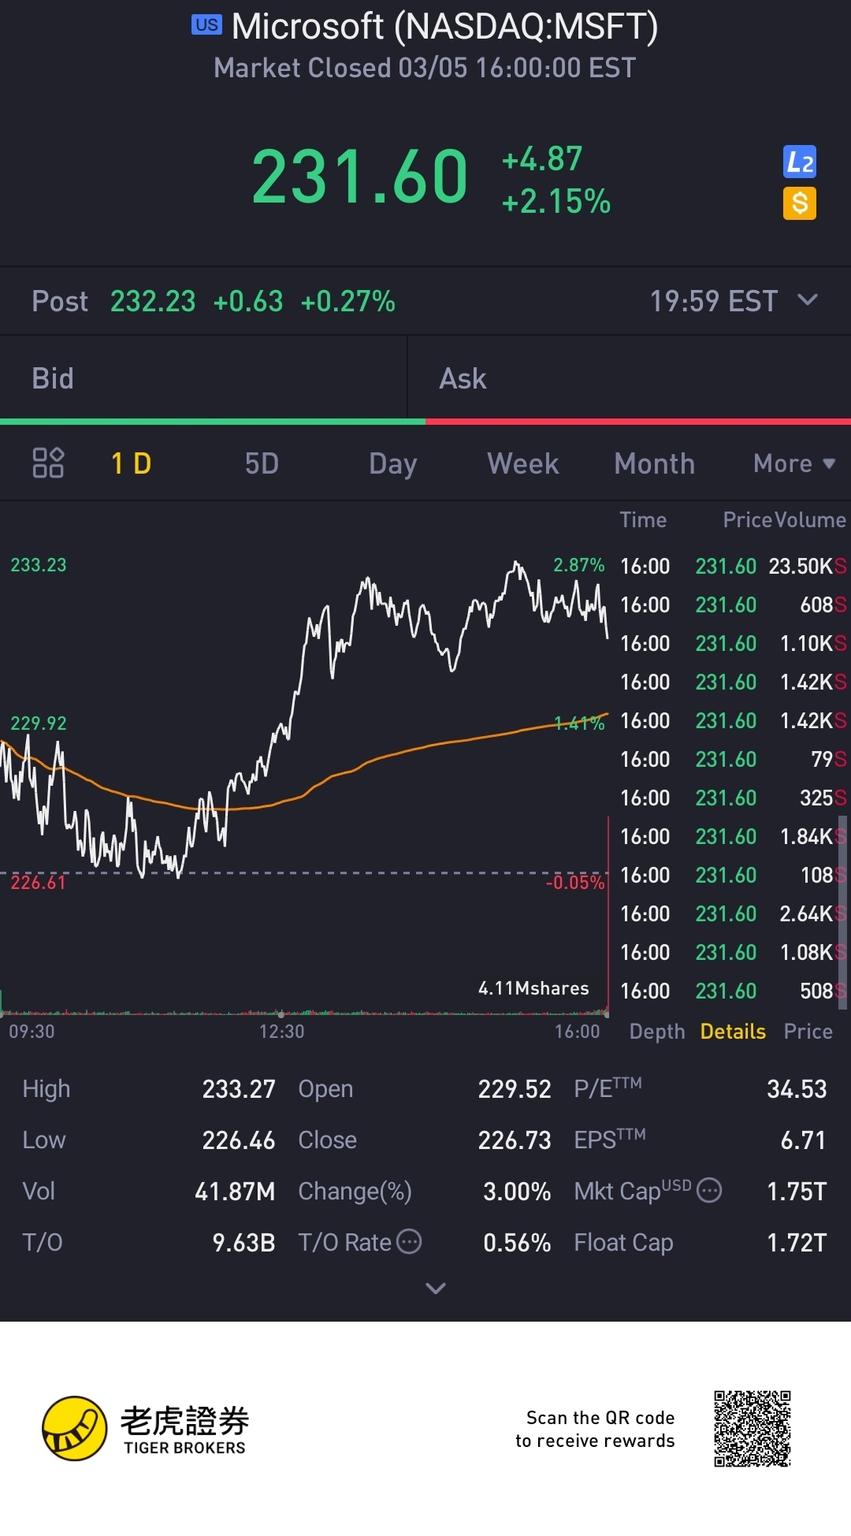Tap the P/E TTM value 34.53
Image resolution: width=851 pixels, height=1536 pixels.
pyautogui.click(x=797, y=1089)
